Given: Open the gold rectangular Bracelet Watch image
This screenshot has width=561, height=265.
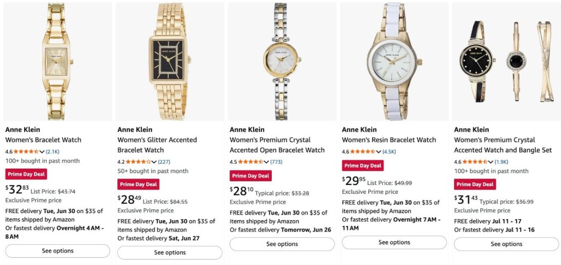Looking at the screenshot, I should click(x=58, y=61).
